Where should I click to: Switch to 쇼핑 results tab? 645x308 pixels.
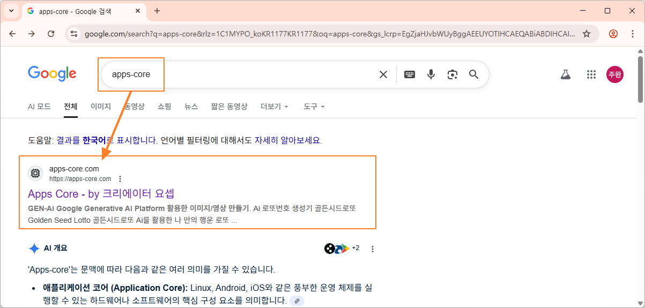pyautogui.click(x=165, y=107)
